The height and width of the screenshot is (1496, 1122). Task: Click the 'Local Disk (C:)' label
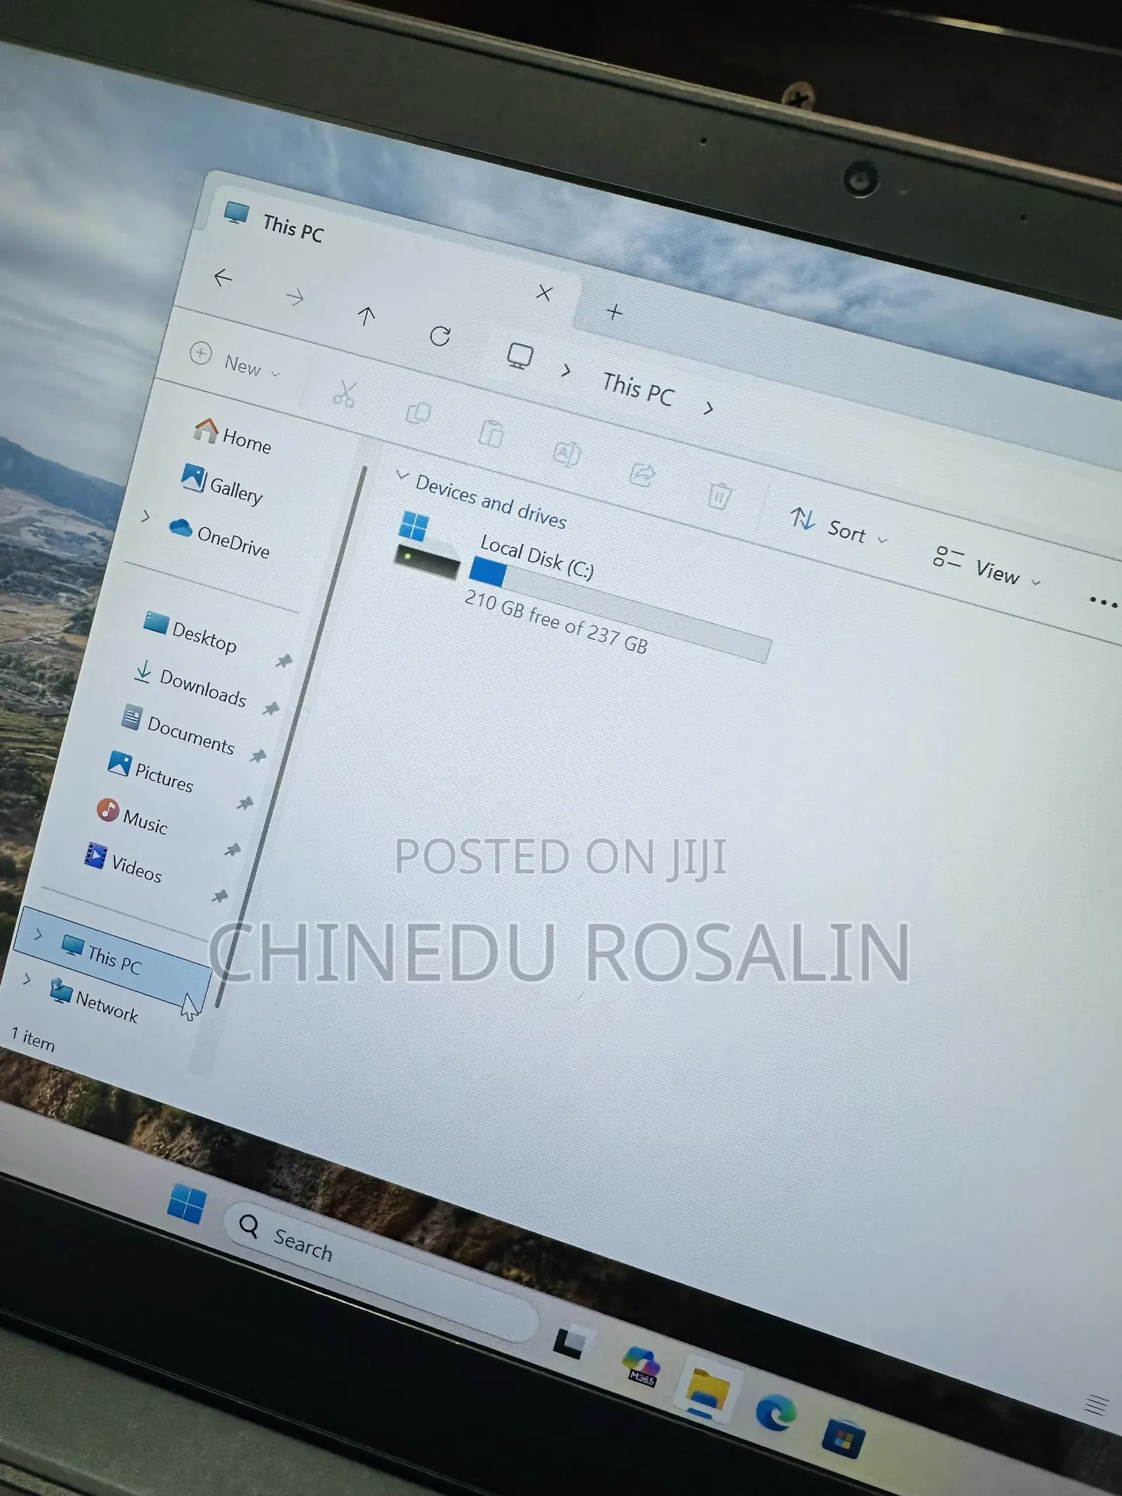click(x=537, y=557)
